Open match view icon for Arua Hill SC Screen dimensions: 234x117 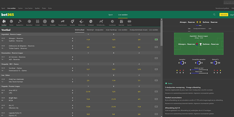(156, 92)
